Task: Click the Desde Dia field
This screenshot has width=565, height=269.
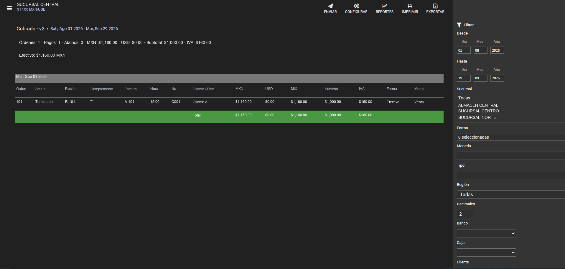Action: [x=464, y=50]
